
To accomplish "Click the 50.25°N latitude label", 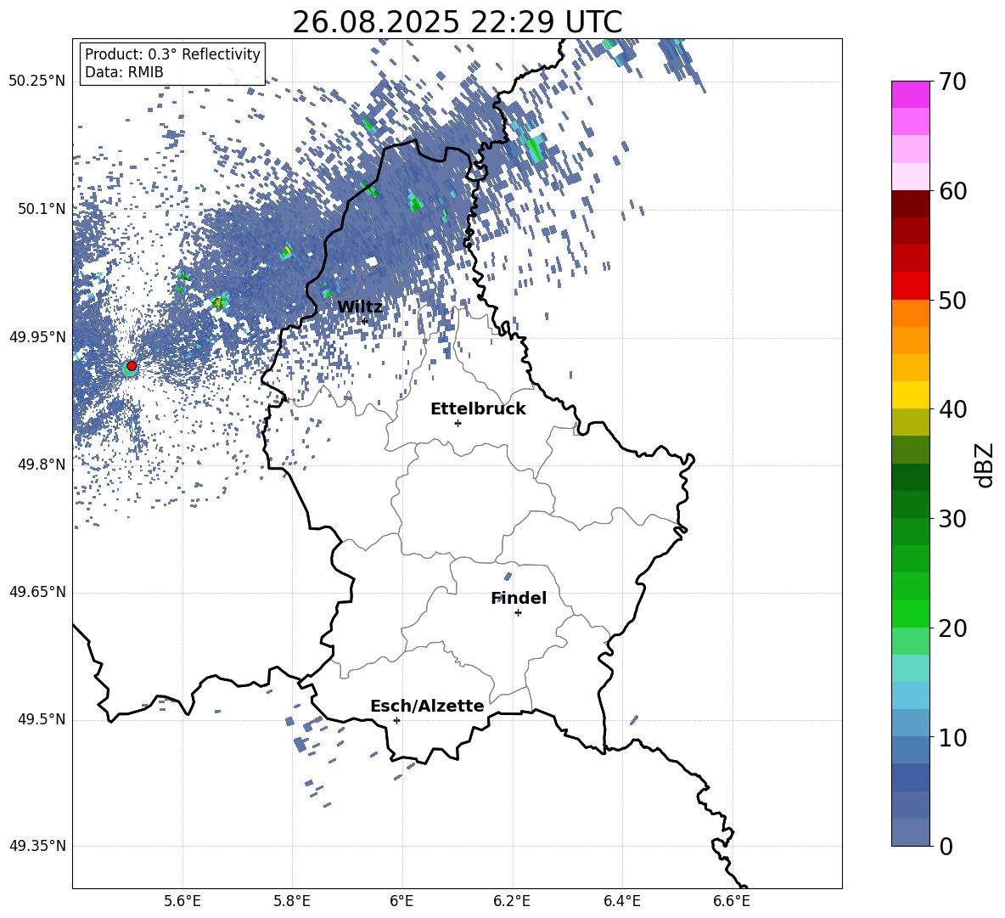I will point(37,82).
